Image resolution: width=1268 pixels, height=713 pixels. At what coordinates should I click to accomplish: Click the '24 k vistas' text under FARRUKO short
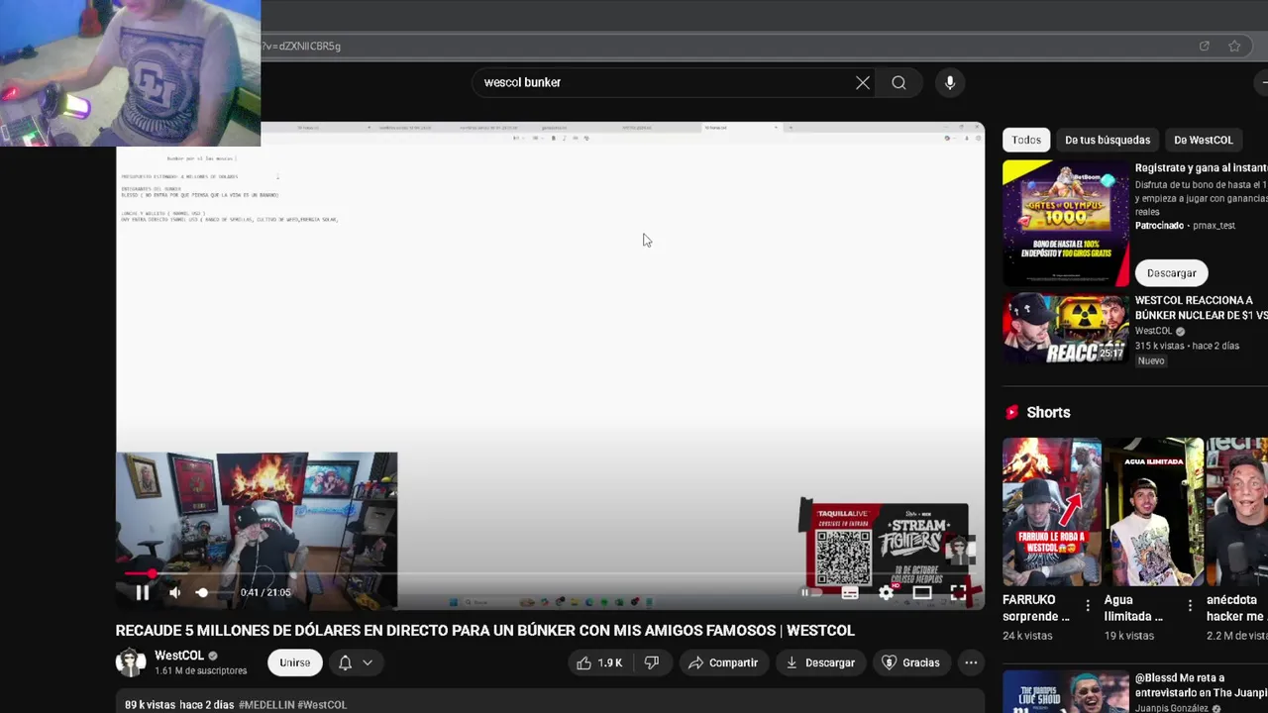point(1028,636)
